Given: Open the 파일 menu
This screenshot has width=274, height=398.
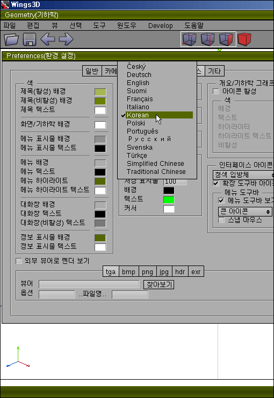Looking at the screenshot, I should coord(9,25).
